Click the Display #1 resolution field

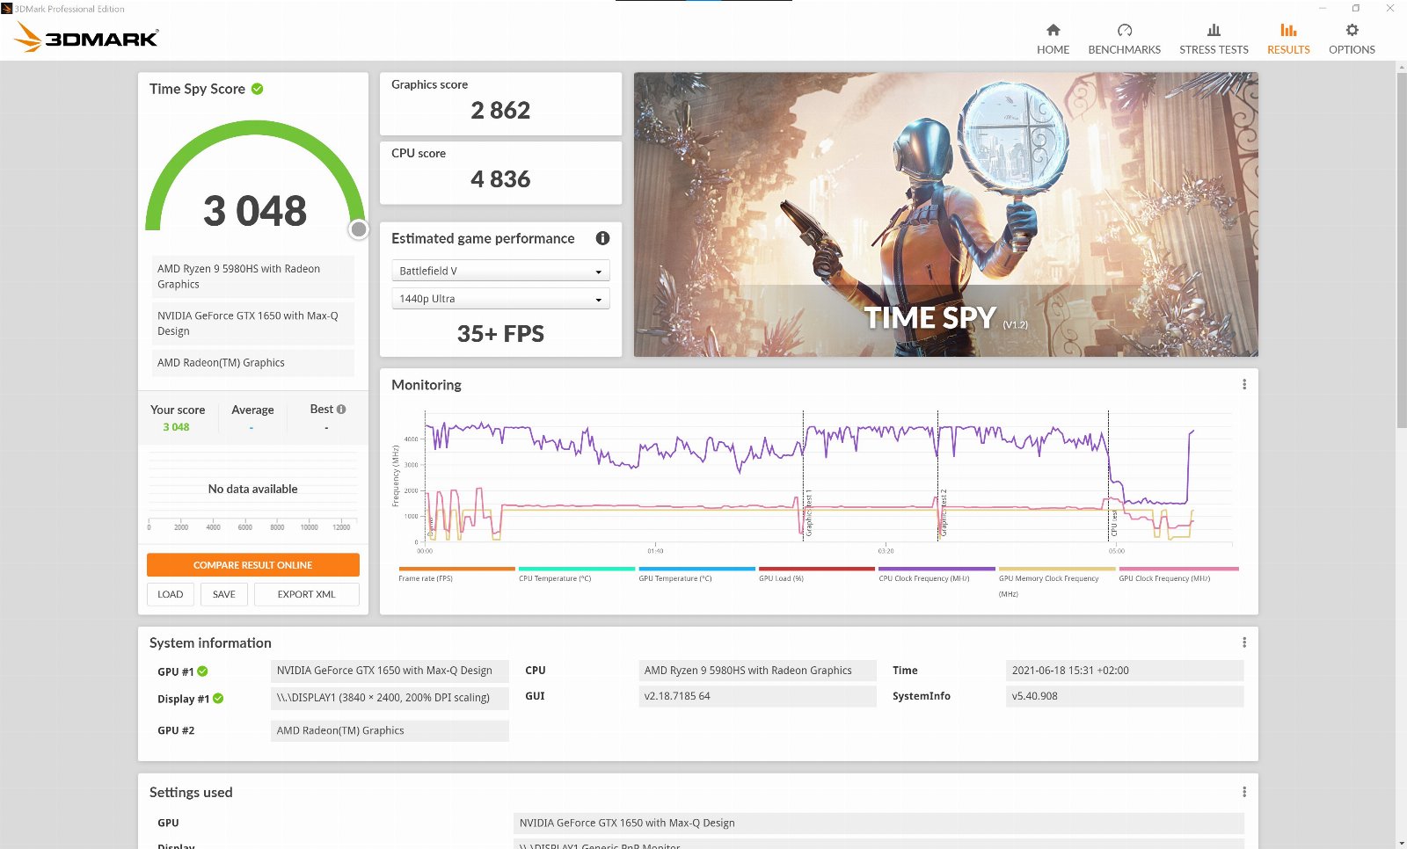click(390, 698)
